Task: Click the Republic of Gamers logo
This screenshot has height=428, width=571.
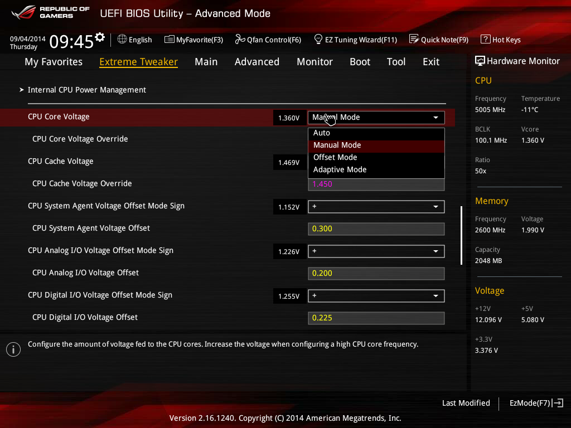Action: (51, 13)
